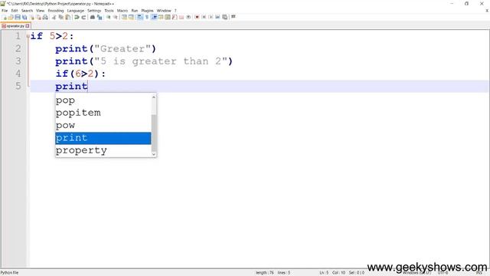Click the Close document toolbar icon

[x=32, y=17]
